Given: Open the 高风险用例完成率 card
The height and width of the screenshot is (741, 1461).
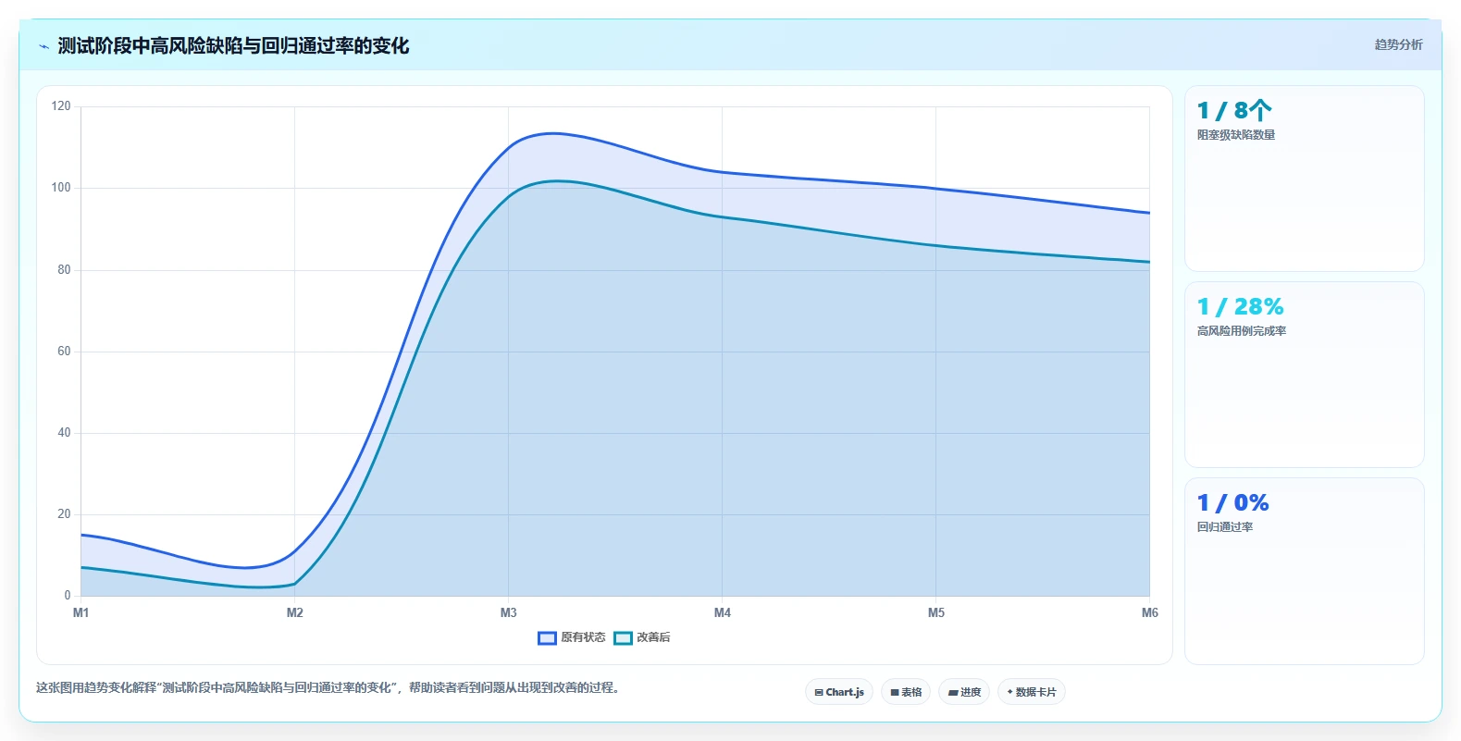Looking at the screenshot, I should tap(1304, 375).
